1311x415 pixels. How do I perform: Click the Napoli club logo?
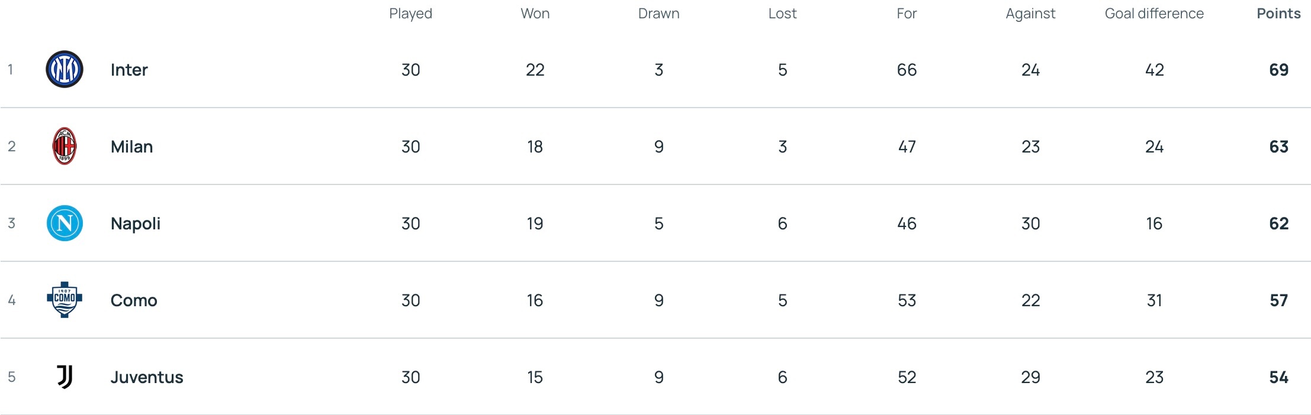(x=65, y=223)
